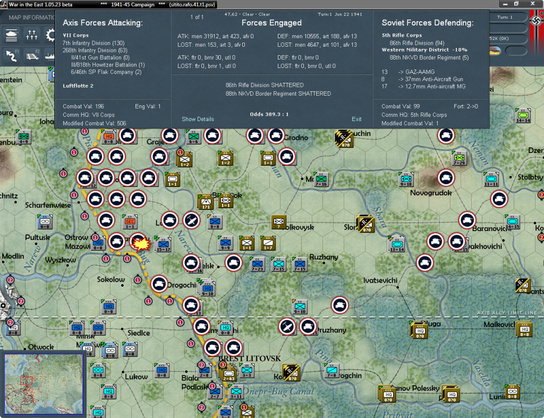Select the SEC 1=1 security unit counter
The image size is (544, 418).
(x=130, y=221)
